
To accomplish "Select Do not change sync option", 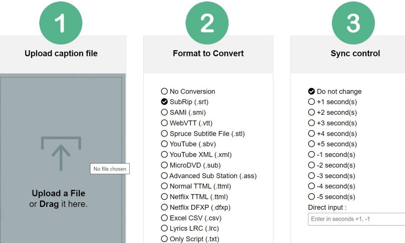I will tap(311, 91).
